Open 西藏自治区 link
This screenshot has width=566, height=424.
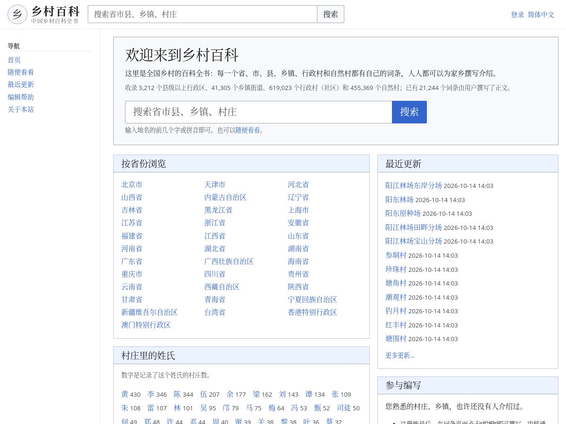pyautogui.click(x=222, y=286)
